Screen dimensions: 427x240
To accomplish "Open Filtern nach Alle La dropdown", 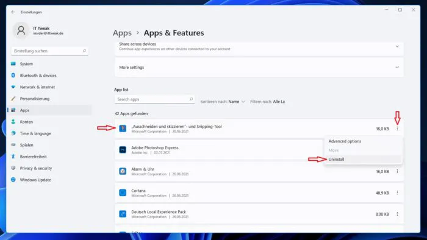I will pos(267,102).
